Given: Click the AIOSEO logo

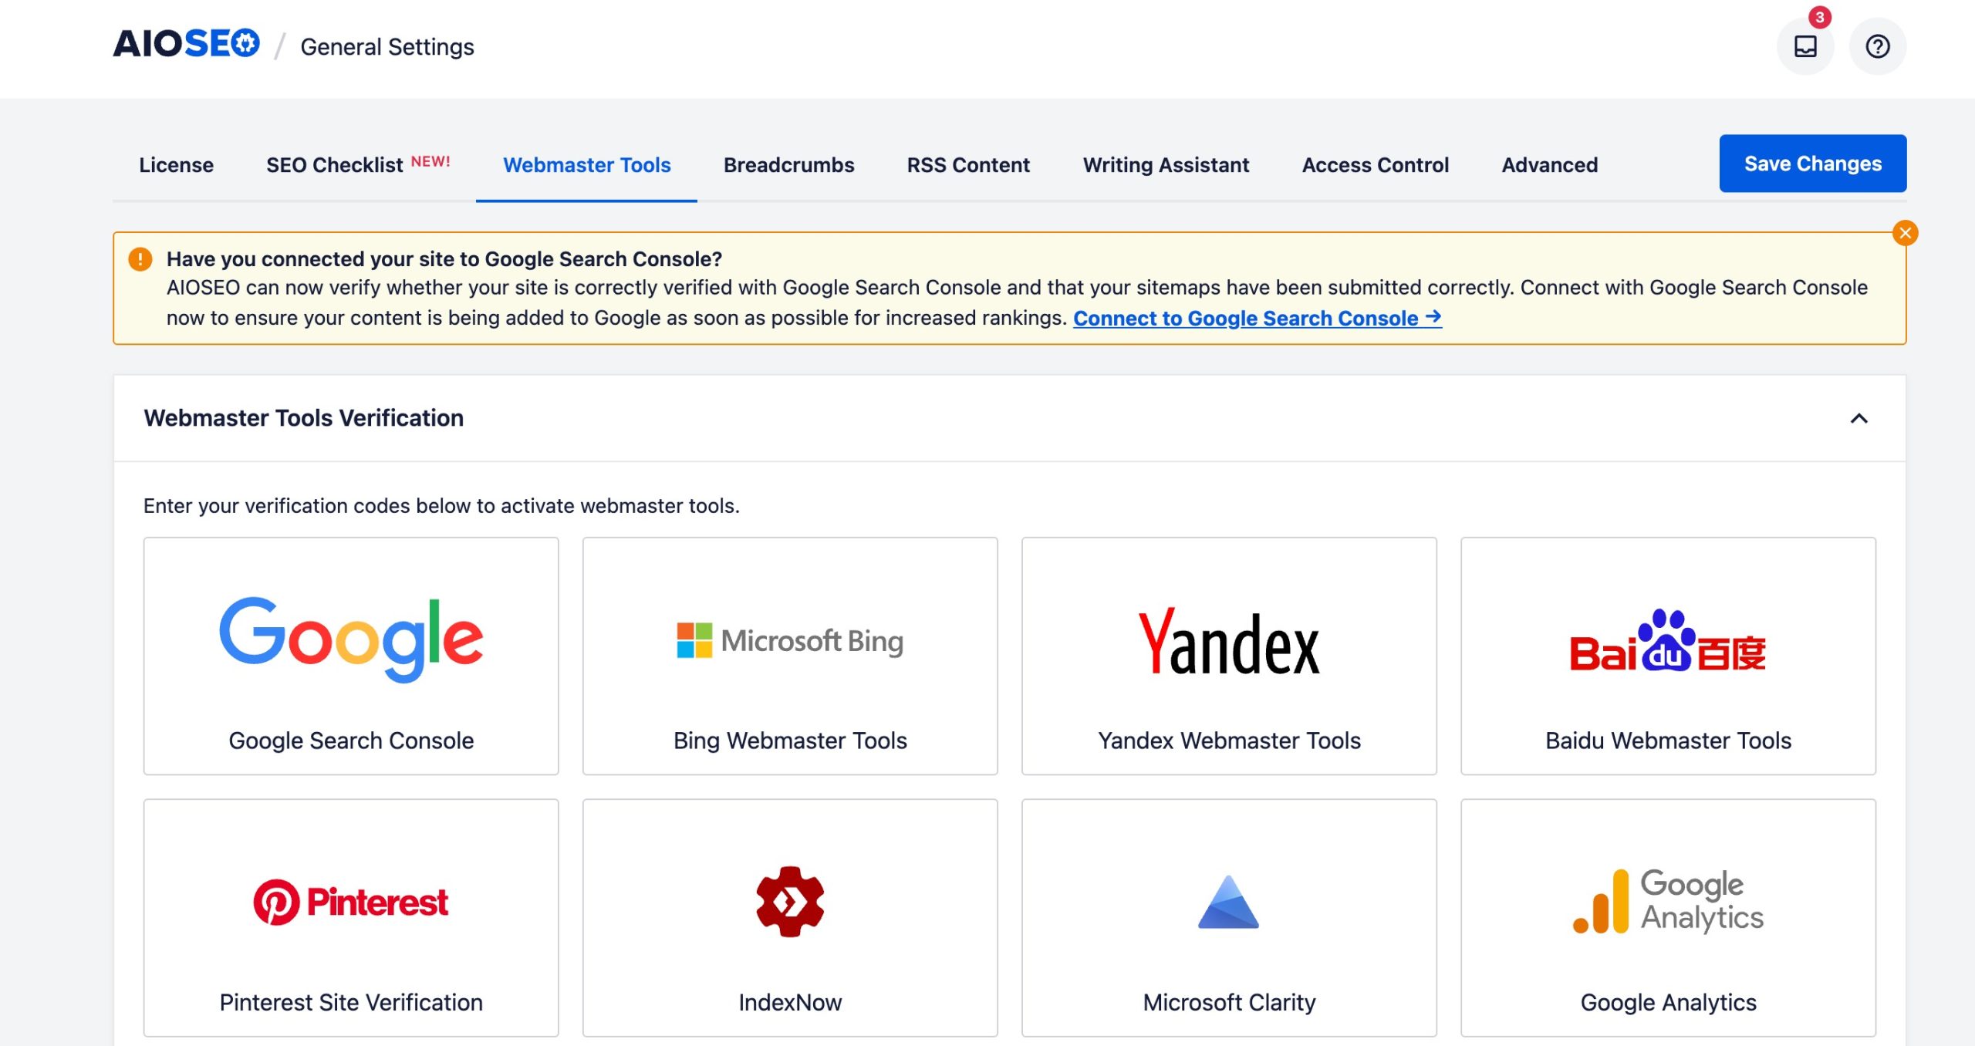Looking at the screenshot, I should [186, 44].
